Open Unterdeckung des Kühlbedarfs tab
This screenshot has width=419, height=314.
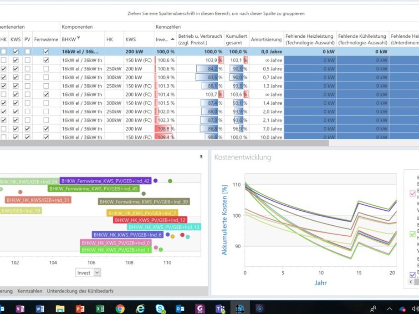80,291
